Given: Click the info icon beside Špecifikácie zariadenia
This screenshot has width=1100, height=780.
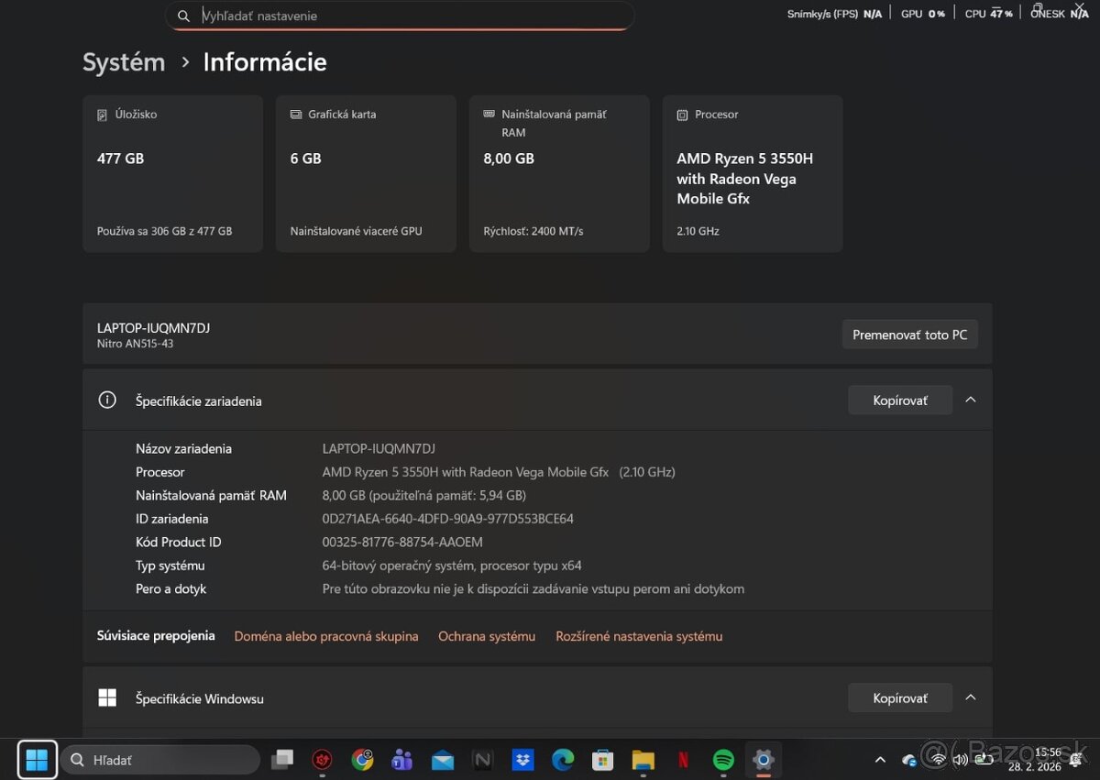Looking at the screenshot, I should 107,401.
